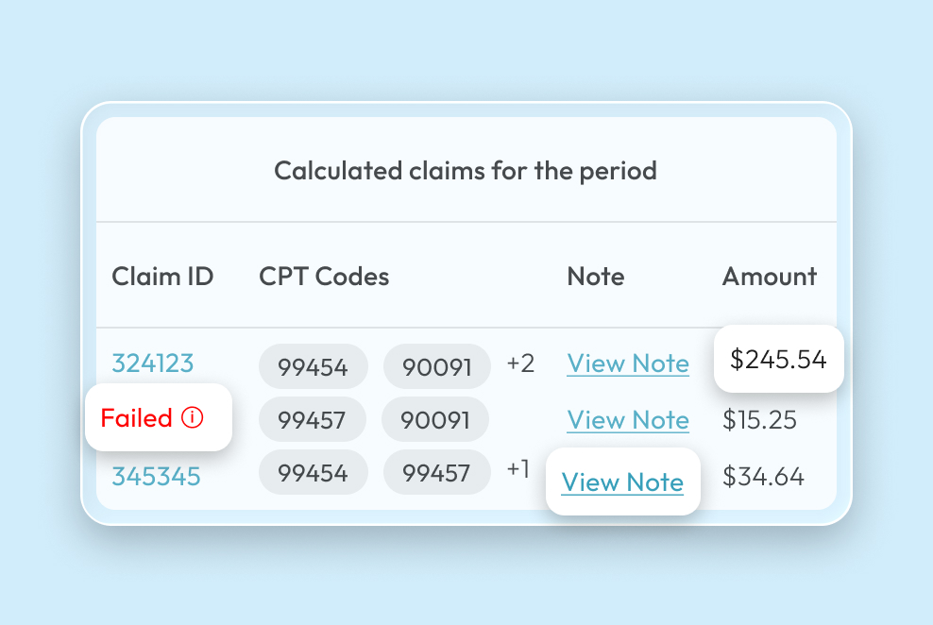Select the highlighted $245.54 amount
The image size is (933, 625).
pos(778,359)
